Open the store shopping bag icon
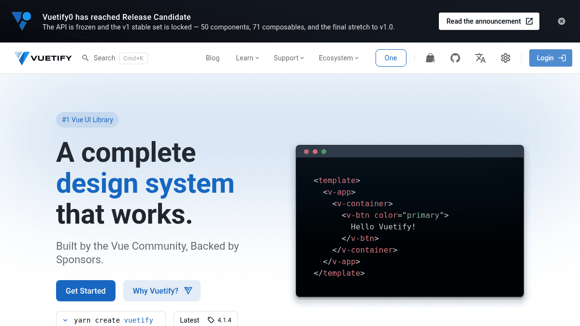 pos(430,58)
